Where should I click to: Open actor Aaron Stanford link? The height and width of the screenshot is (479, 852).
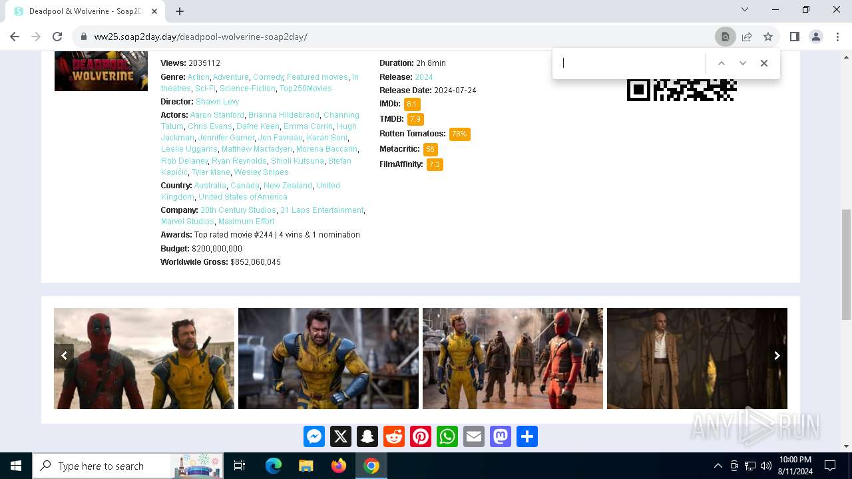(217, 115)
